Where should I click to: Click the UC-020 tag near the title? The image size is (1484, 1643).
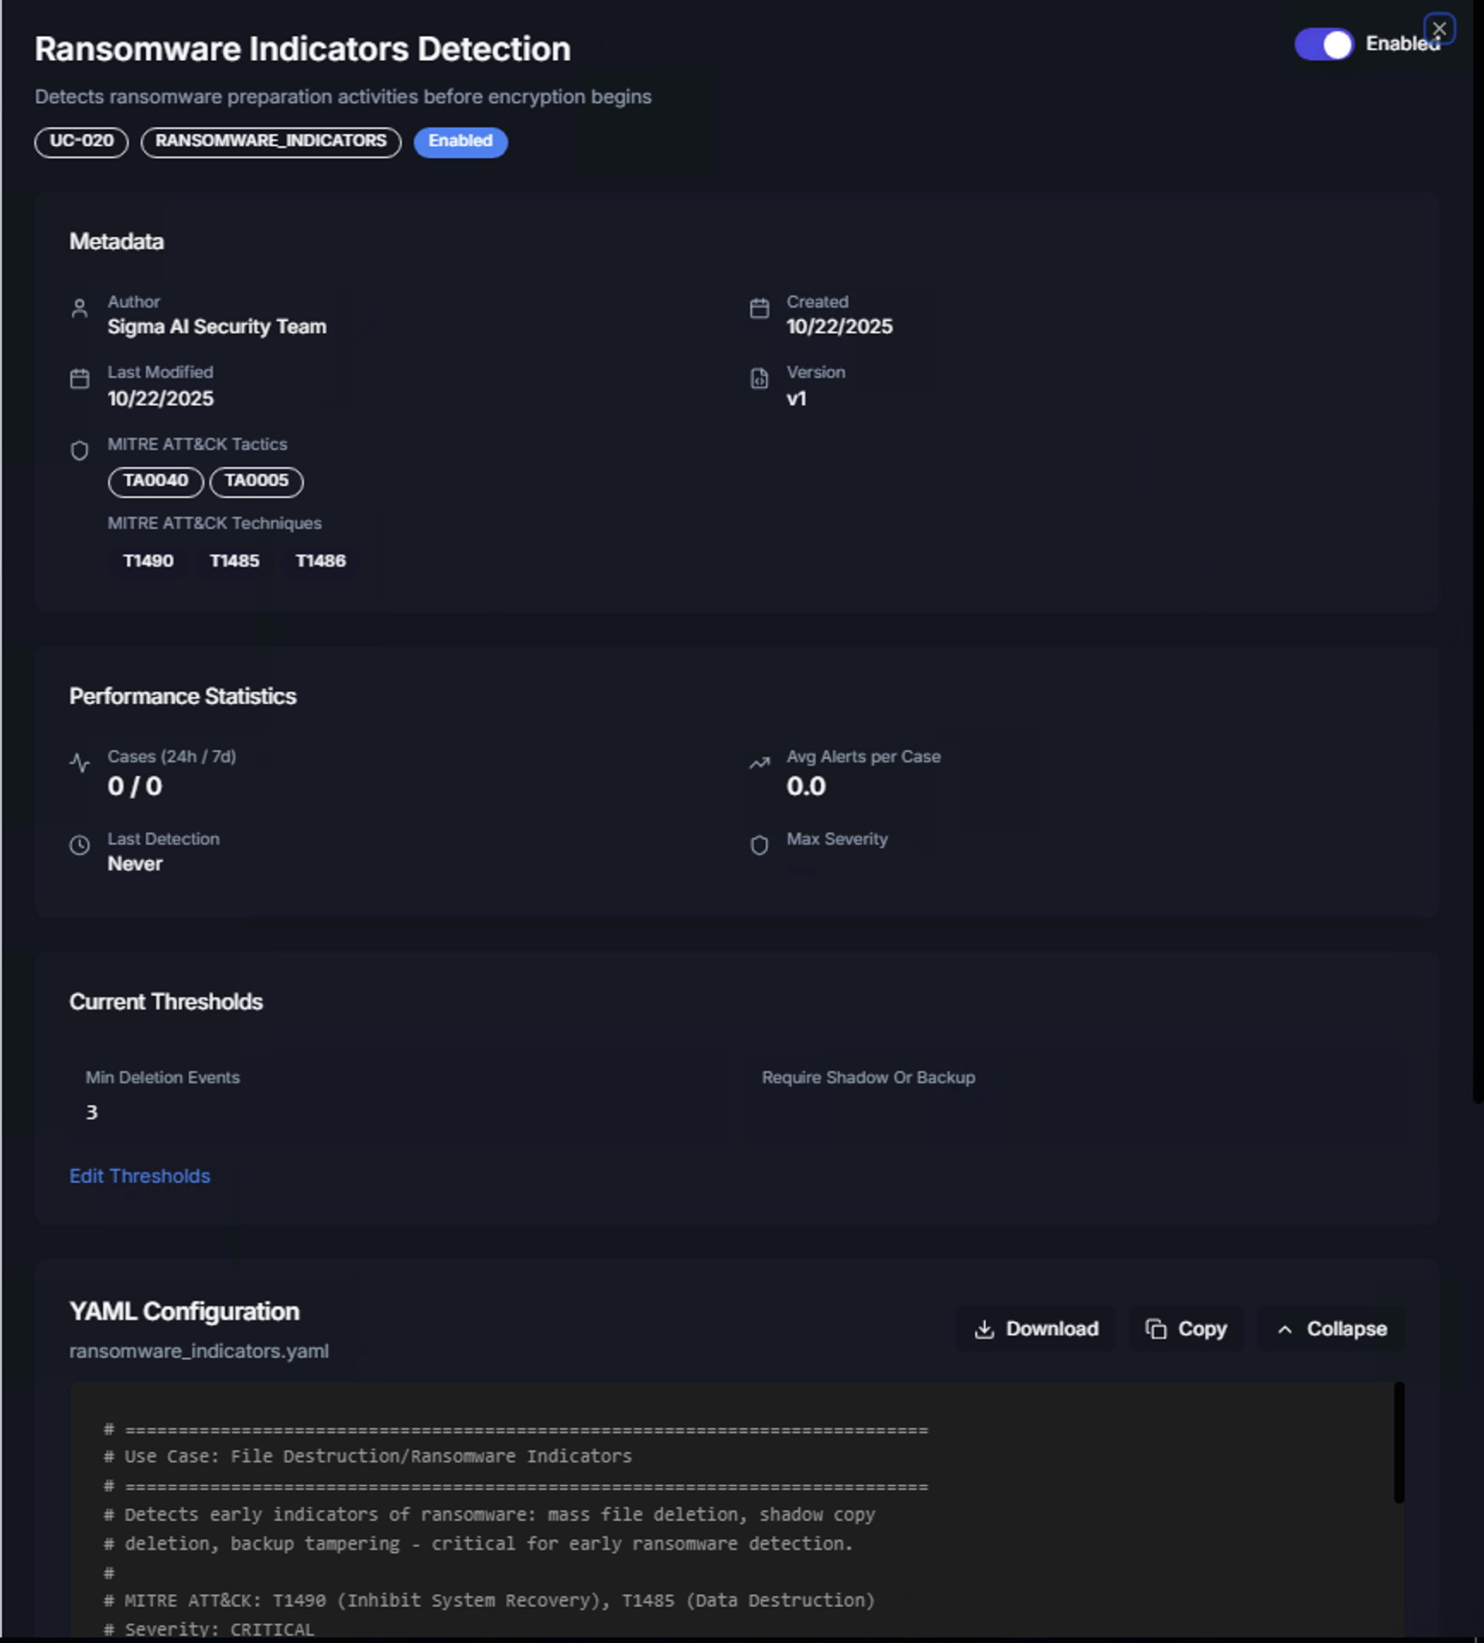[81, 142]
